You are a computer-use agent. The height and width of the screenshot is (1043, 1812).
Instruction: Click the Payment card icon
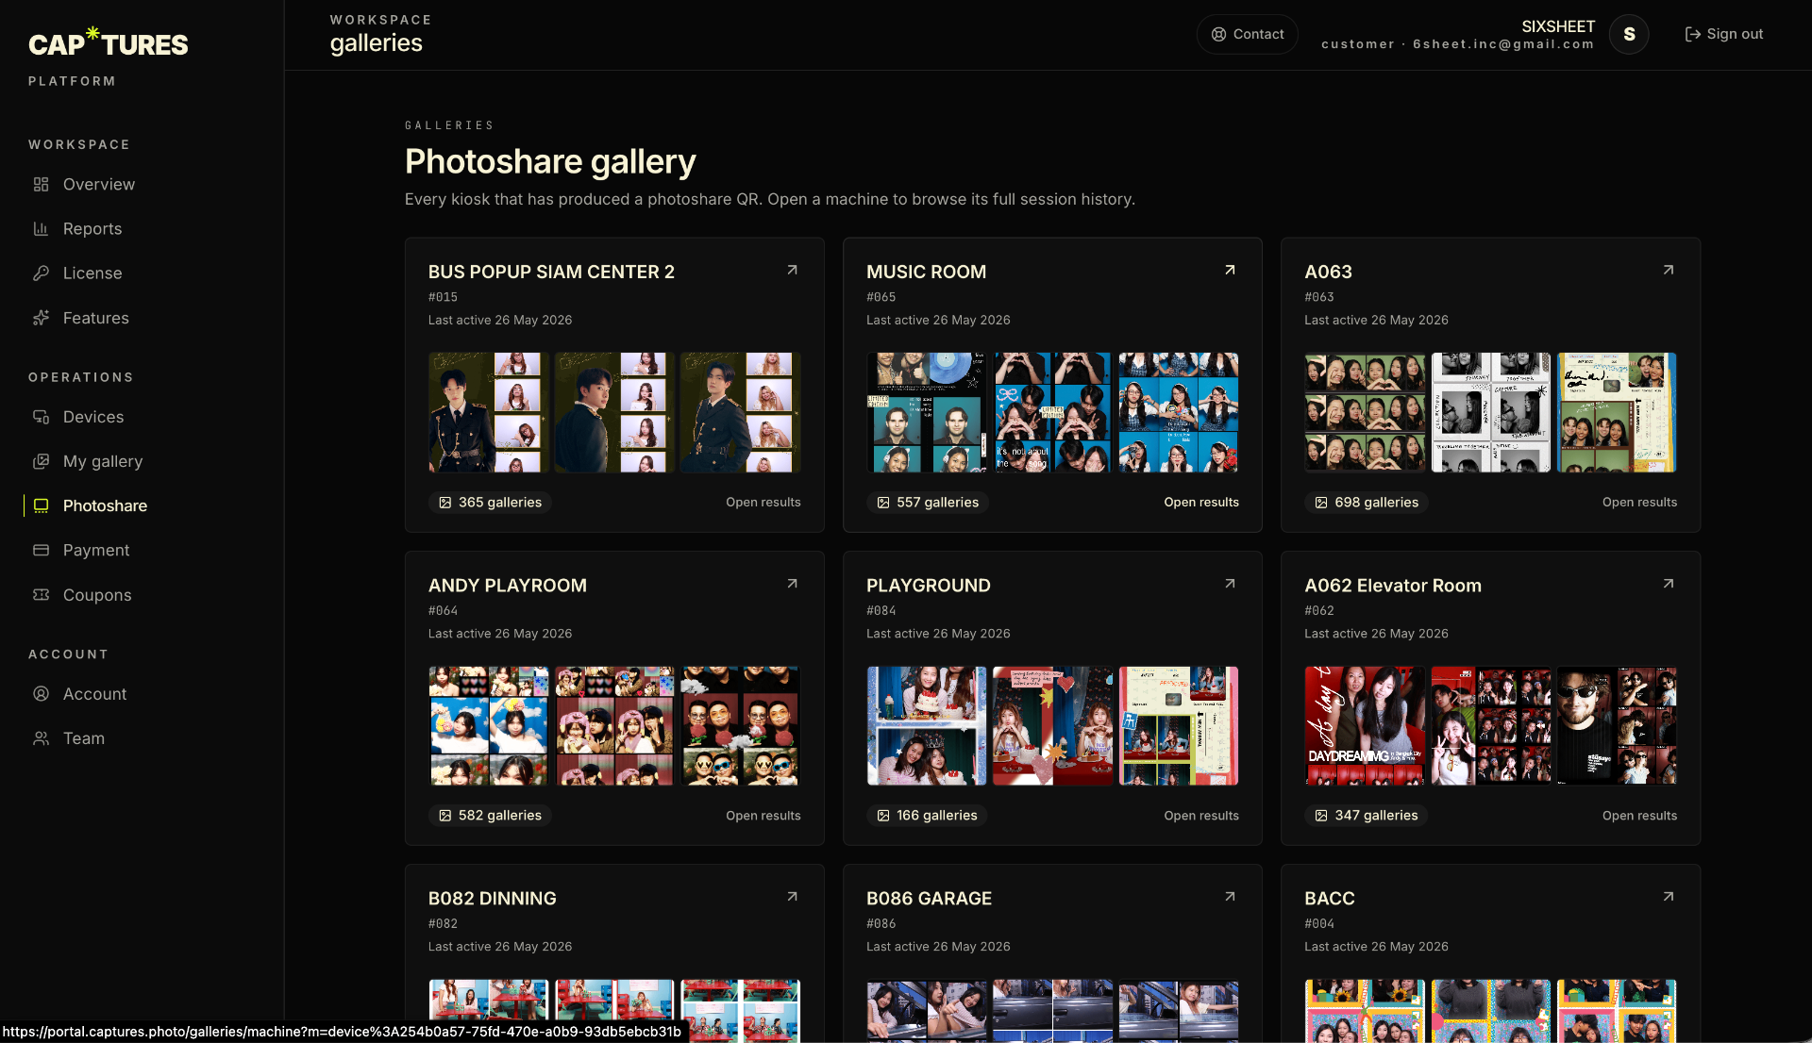[x=41, y=550]
